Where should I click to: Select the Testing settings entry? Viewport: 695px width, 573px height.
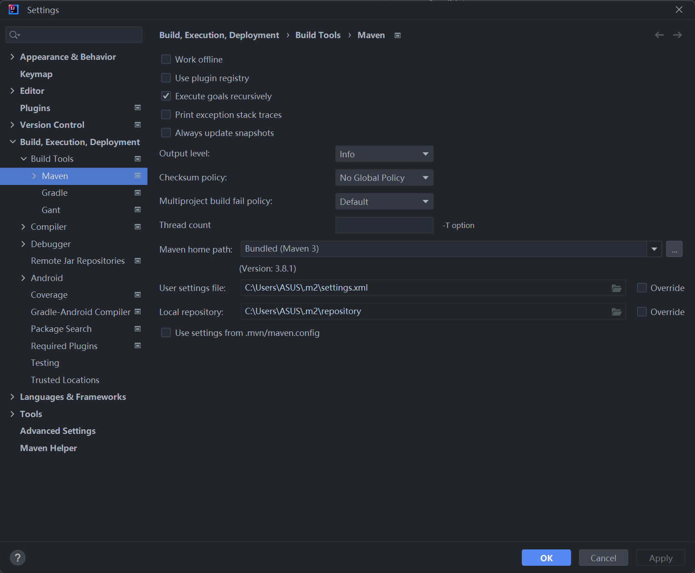pos(45,363)
